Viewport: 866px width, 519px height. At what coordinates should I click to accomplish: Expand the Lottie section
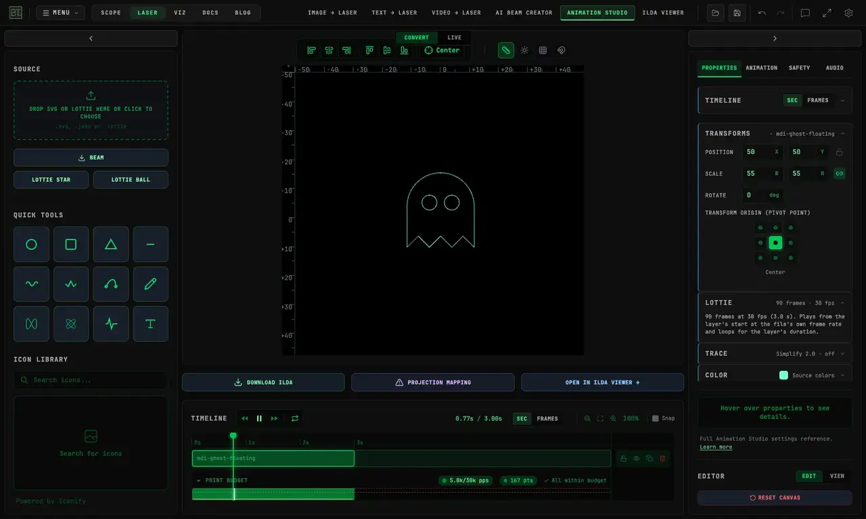pyautogui.click(x=842, y=303)
